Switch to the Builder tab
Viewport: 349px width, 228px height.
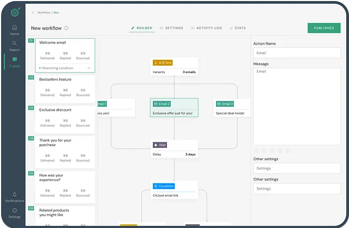click(x=142, y=28)
